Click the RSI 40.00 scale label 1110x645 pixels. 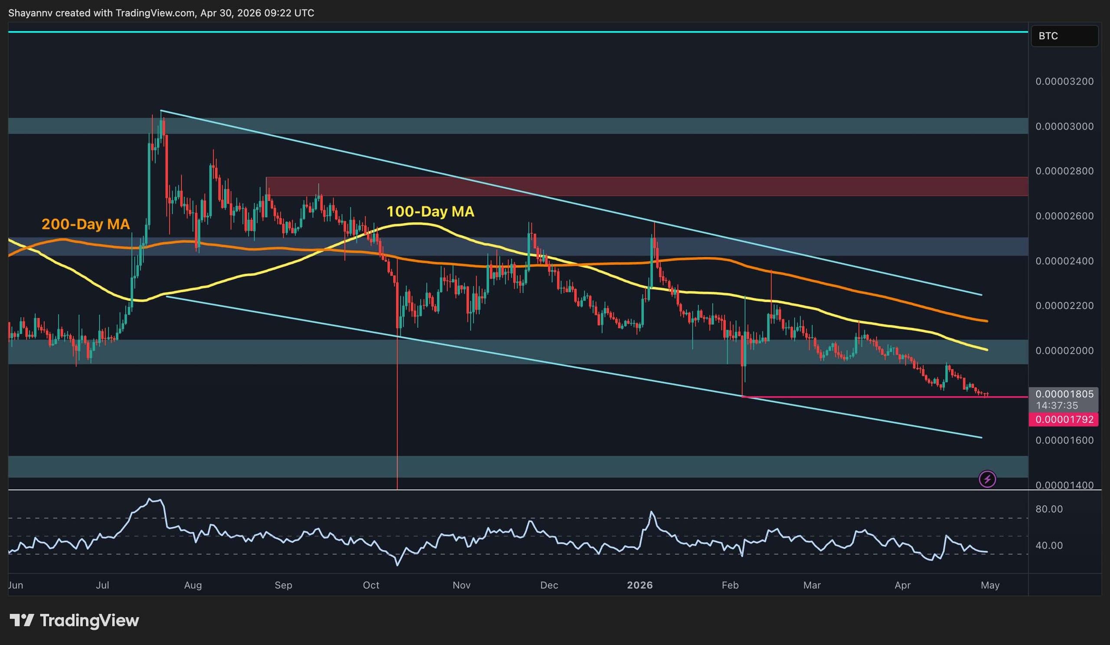1049,545
